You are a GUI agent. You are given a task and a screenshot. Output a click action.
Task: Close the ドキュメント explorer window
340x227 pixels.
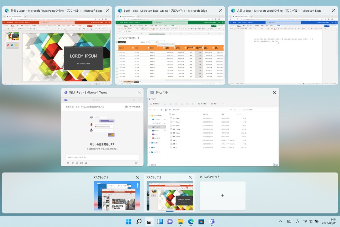274,93
